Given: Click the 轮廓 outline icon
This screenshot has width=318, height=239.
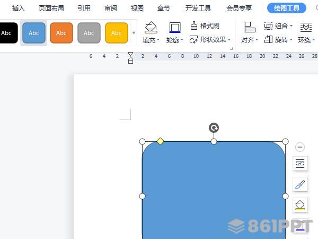Looking at the screenshot, I should click(175, 28).
